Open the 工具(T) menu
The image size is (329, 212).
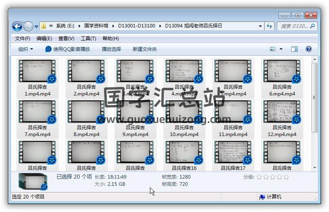coord(88,39)
